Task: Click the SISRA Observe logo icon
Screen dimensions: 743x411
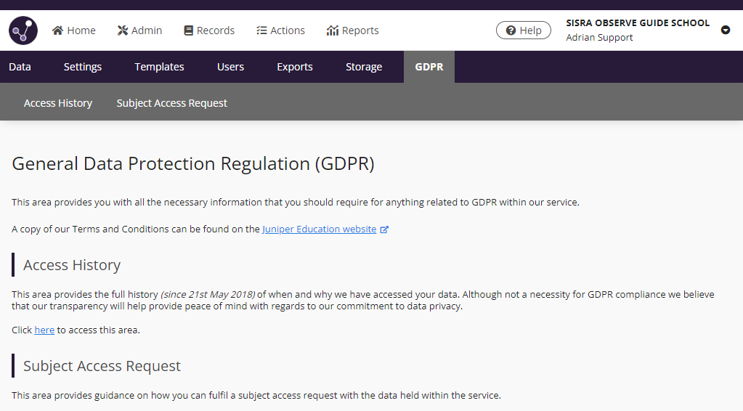Action: click(x=23, y=30)
